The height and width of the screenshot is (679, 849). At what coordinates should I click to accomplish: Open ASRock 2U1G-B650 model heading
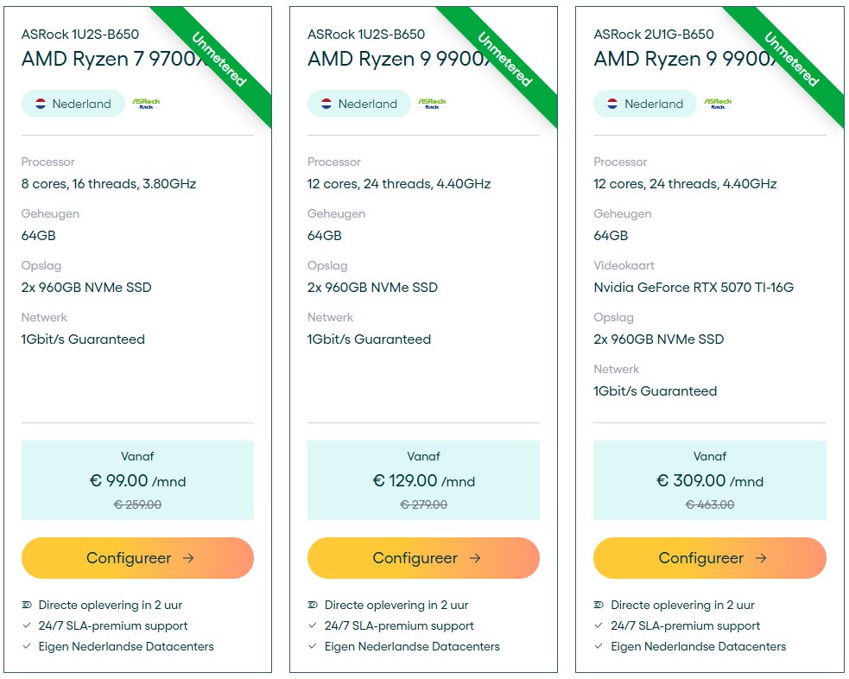click(x=654, y=34)
